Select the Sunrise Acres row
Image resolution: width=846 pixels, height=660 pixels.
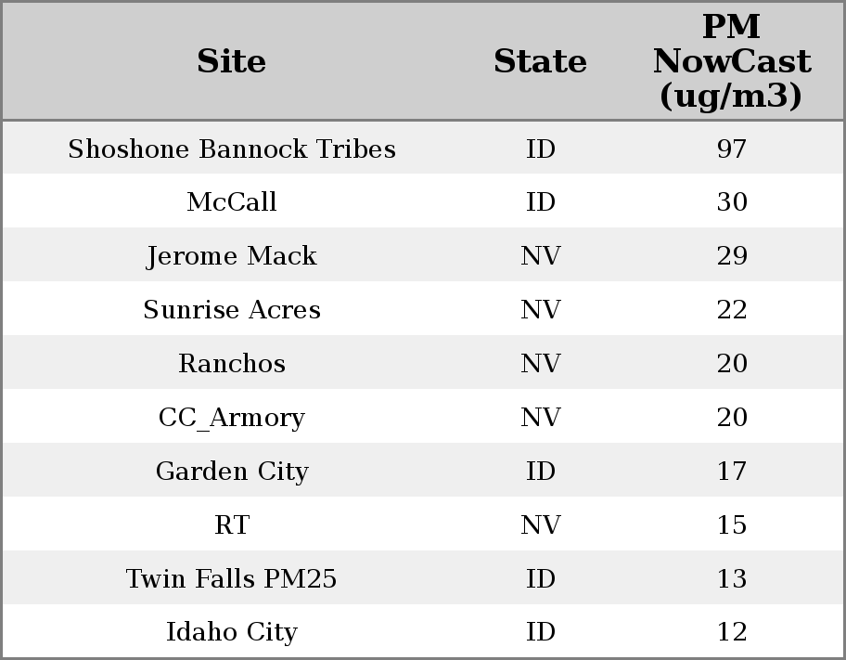(232, 310)
